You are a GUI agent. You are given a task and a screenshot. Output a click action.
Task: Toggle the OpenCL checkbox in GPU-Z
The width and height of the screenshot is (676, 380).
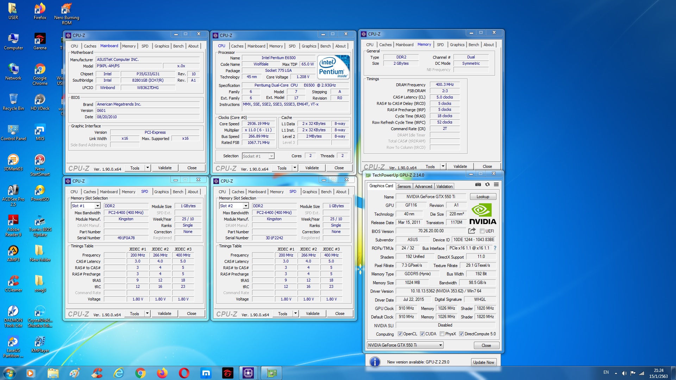[x=400, y=334]
